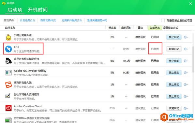Sort by the 建议 column header

(141, 28)
